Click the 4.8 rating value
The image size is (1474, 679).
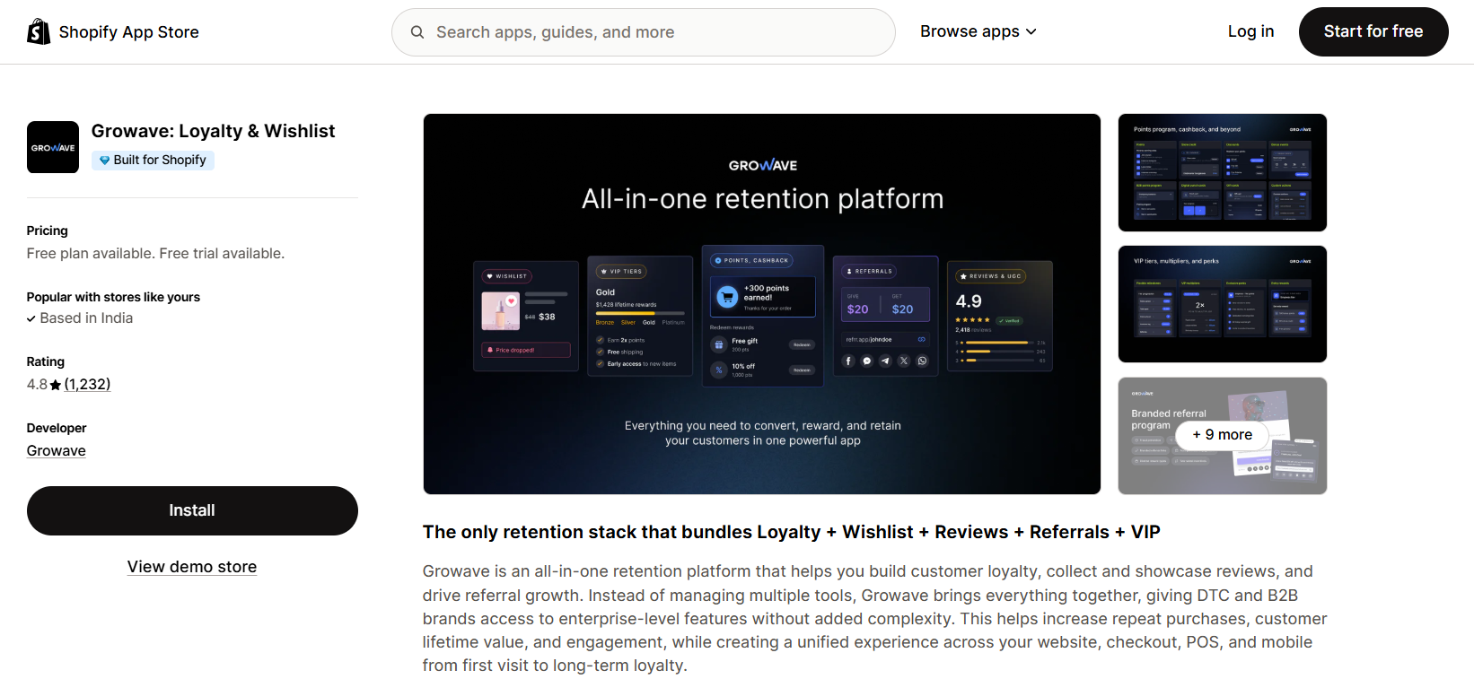(x=37, y=385)
